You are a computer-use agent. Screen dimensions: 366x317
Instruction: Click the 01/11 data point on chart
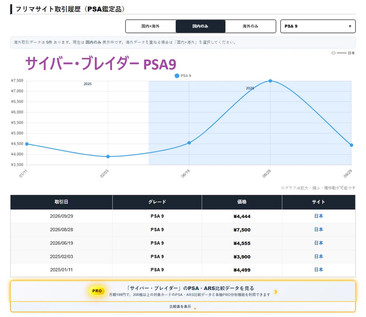(27, 144)
